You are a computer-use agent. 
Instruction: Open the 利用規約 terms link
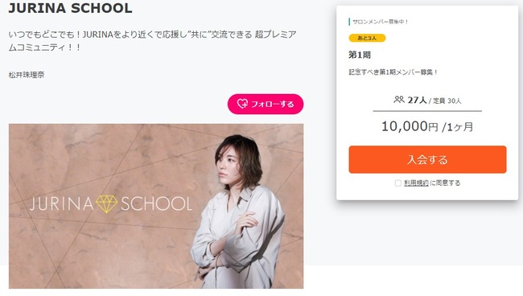(x=416, y=183)
